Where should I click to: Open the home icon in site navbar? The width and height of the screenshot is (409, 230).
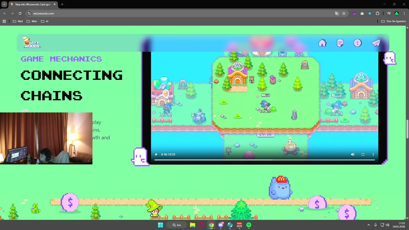[x=322, y=43]
